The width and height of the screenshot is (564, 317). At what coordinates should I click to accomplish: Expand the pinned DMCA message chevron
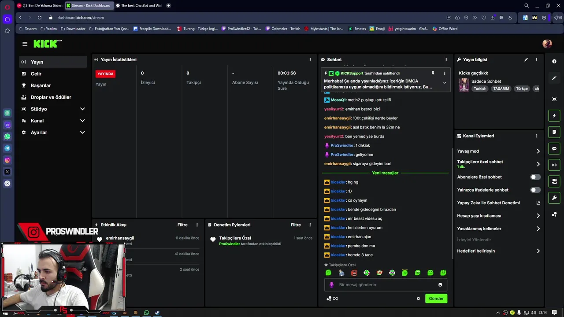[445, 83]
